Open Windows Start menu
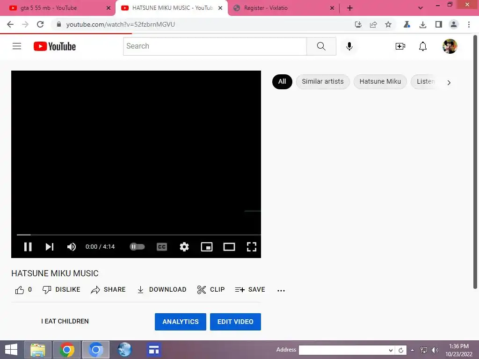The width and height of the screenshot is (479, 359). click(11, 350)
